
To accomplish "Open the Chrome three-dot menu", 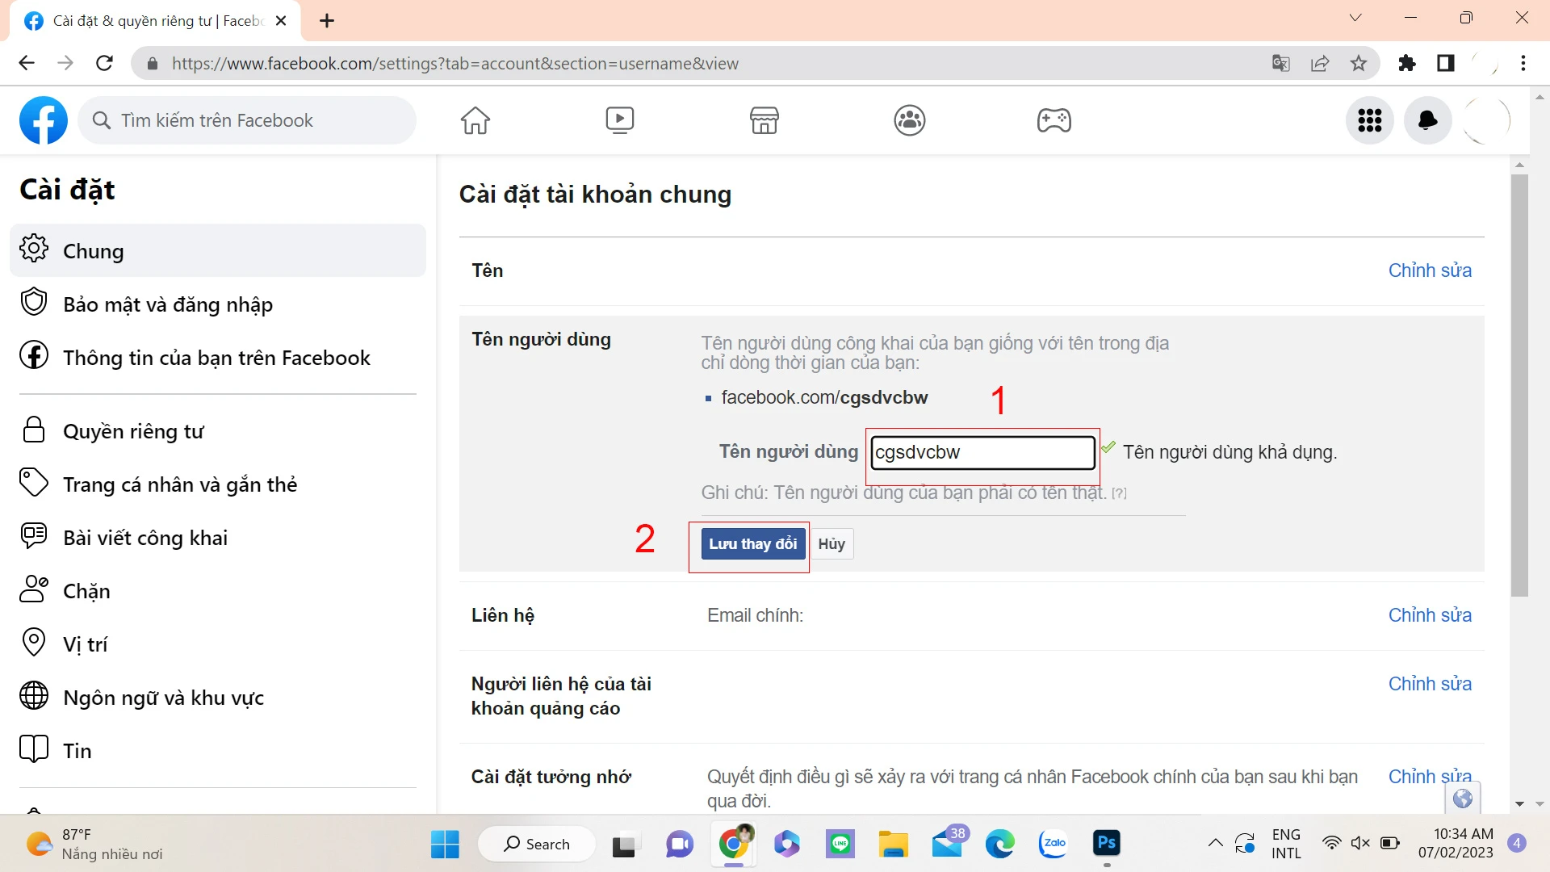I will [1523, 63].
